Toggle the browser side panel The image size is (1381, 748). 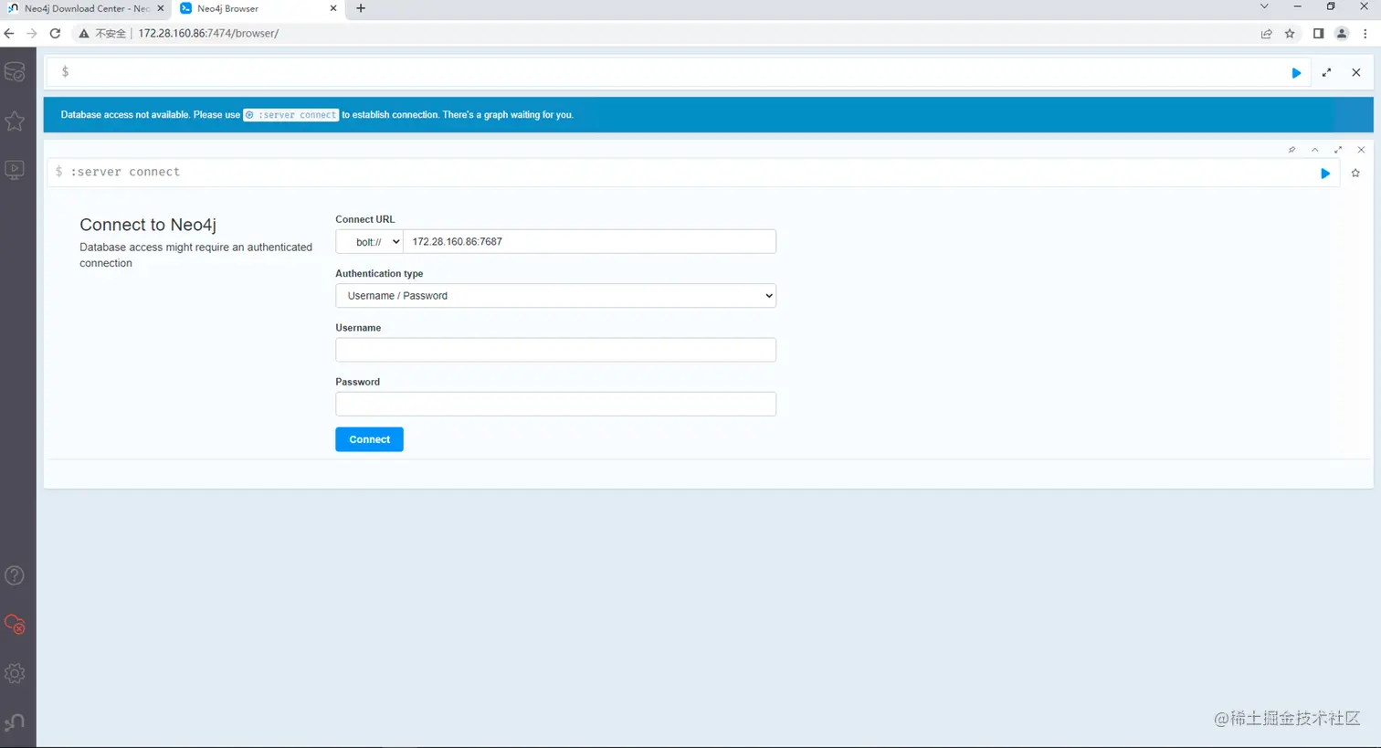click(x=1318, y=34)
